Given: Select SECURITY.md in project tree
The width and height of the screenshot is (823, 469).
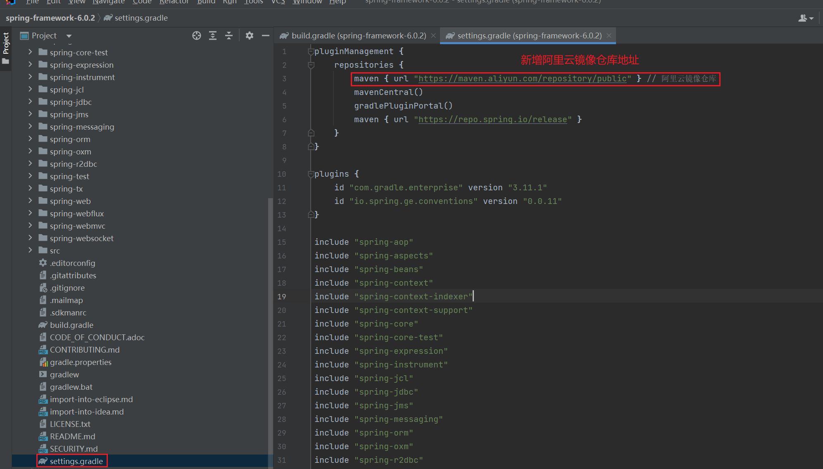Looking at the screenshot, I should coord(74,449).
